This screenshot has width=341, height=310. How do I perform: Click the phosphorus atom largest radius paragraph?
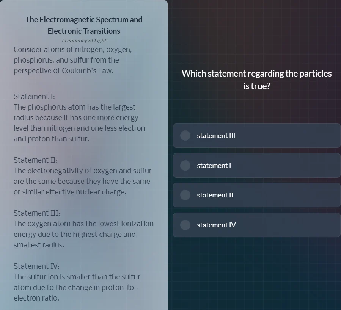79,123
